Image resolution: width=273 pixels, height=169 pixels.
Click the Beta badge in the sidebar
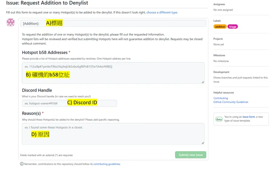click(219, 119)
